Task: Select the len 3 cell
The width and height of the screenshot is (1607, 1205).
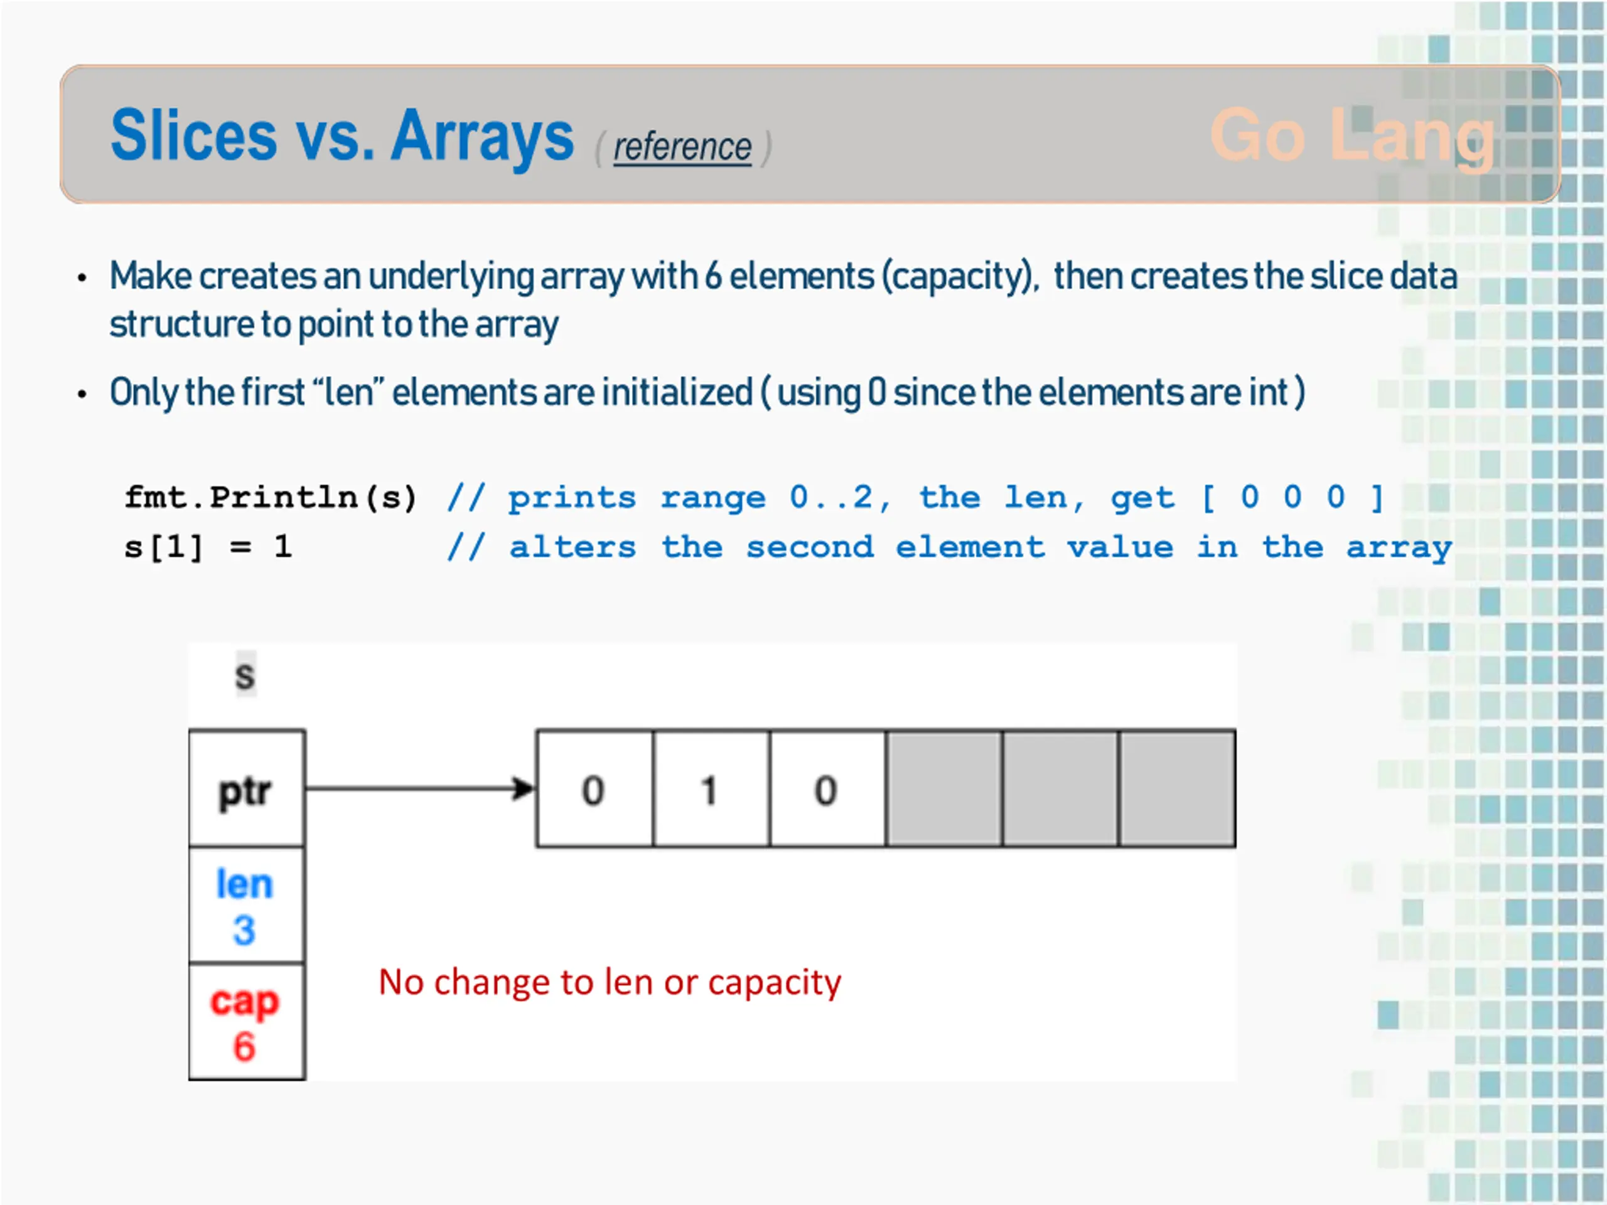Action: coord(246,905)
